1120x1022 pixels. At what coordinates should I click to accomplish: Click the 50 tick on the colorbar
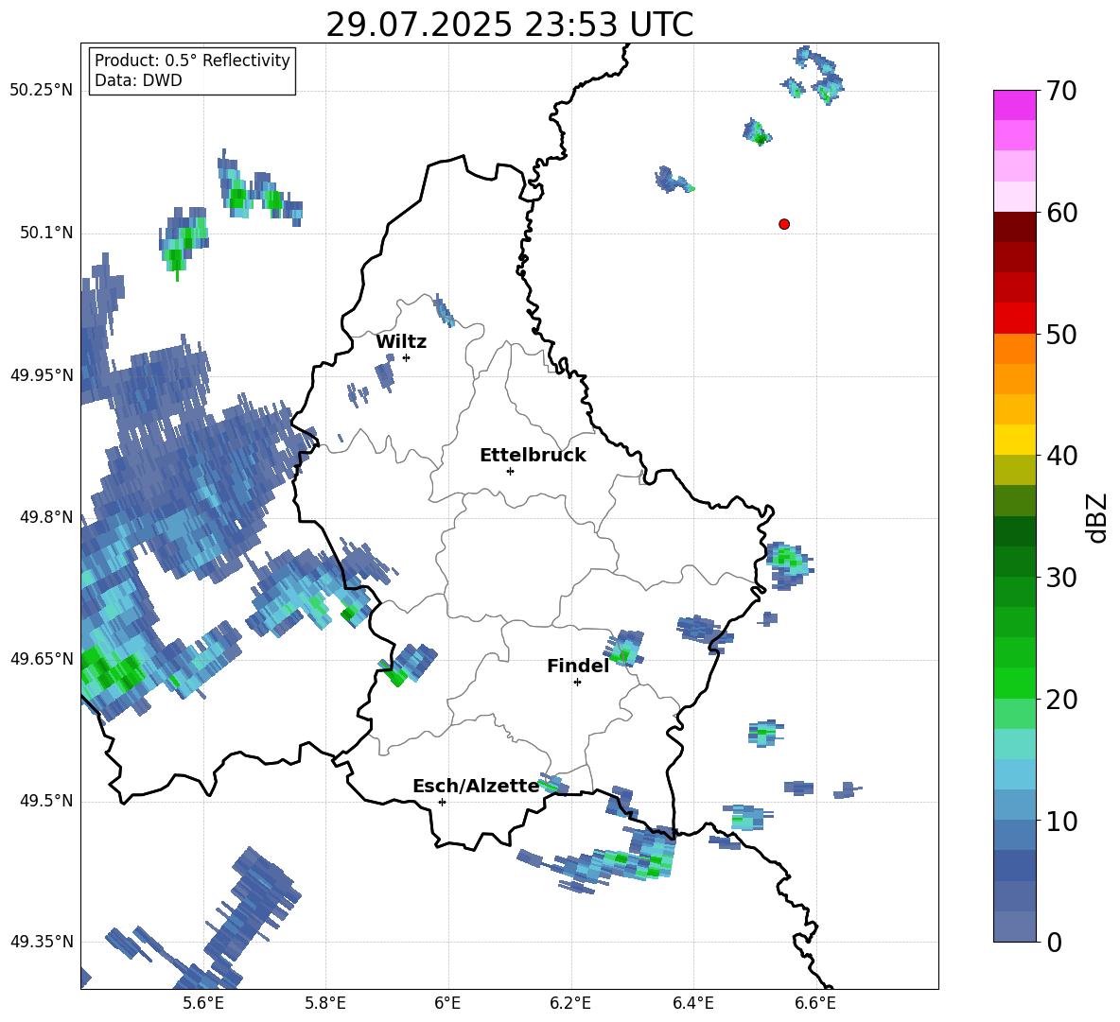(x=1061, y=334)
